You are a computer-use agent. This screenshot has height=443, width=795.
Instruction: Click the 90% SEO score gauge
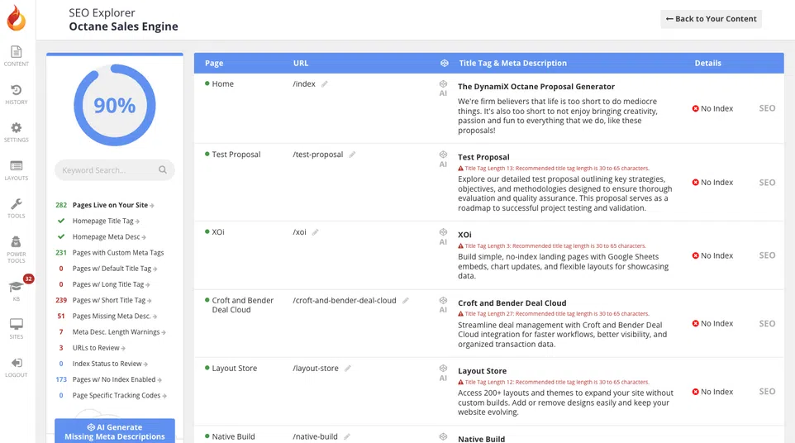point(115,105)
